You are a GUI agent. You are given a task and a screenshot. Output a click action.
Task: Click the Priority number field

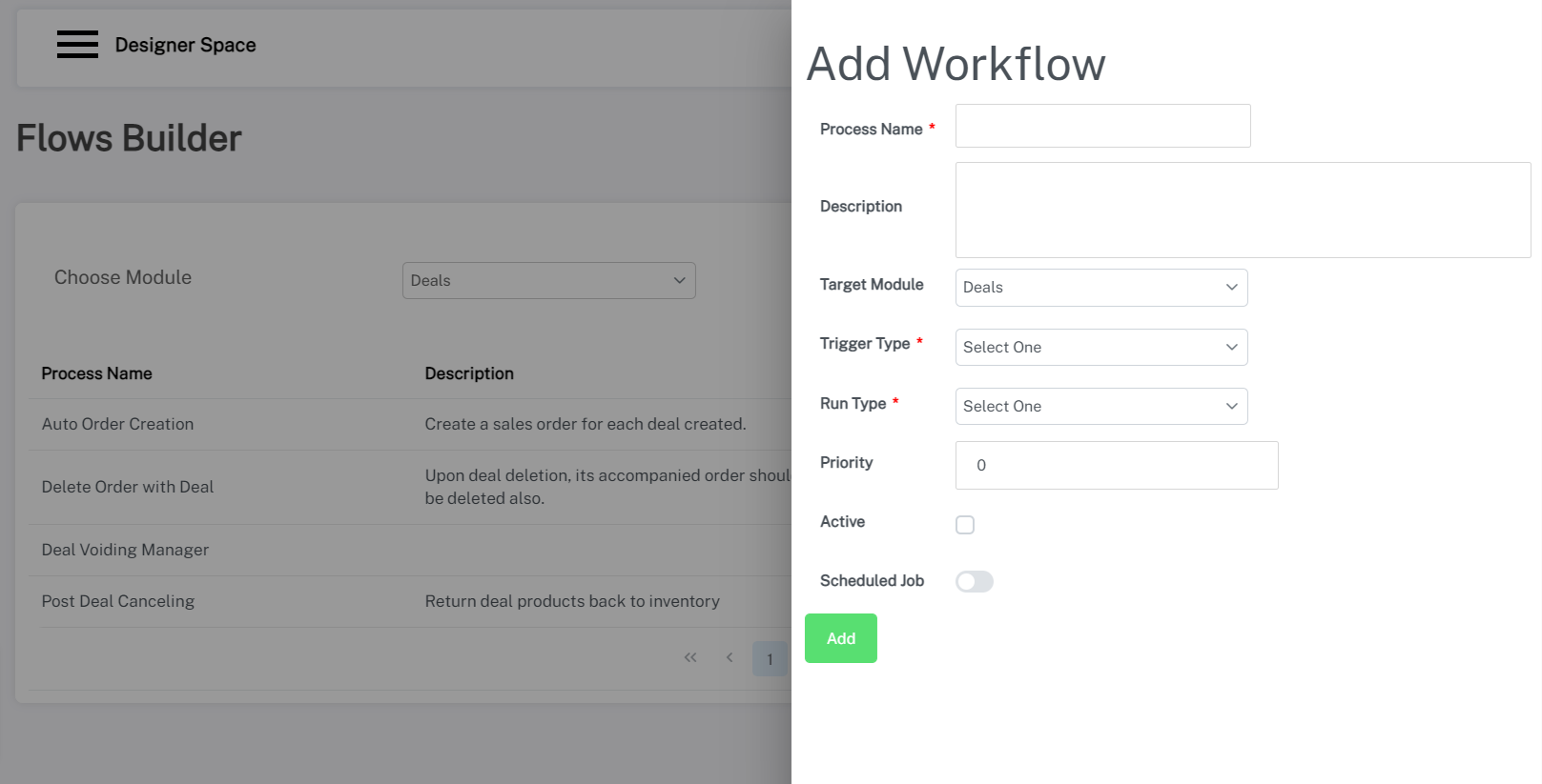point(1116,466)
